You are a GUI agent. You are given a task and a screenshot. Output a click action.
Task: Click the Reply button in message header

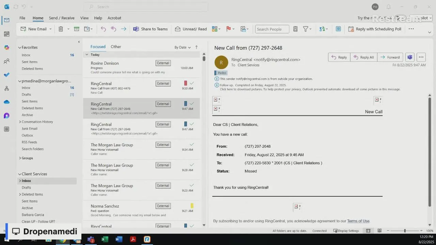coord(339,57)
